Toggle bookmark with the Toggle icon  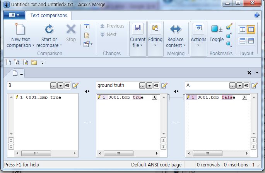tap(217, 29)
